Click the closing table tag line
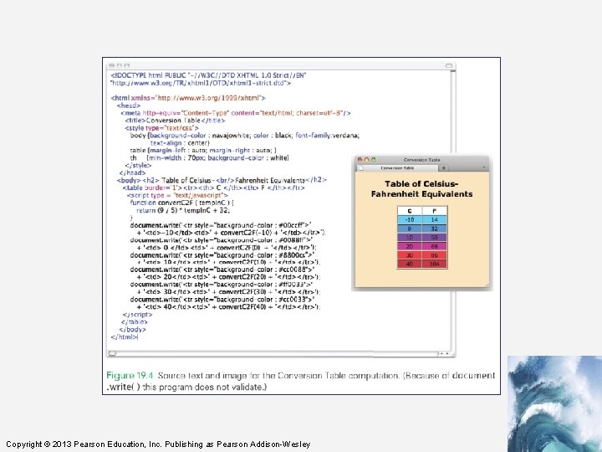The height and width of the screenshot is (452, 602). point(134,322)
